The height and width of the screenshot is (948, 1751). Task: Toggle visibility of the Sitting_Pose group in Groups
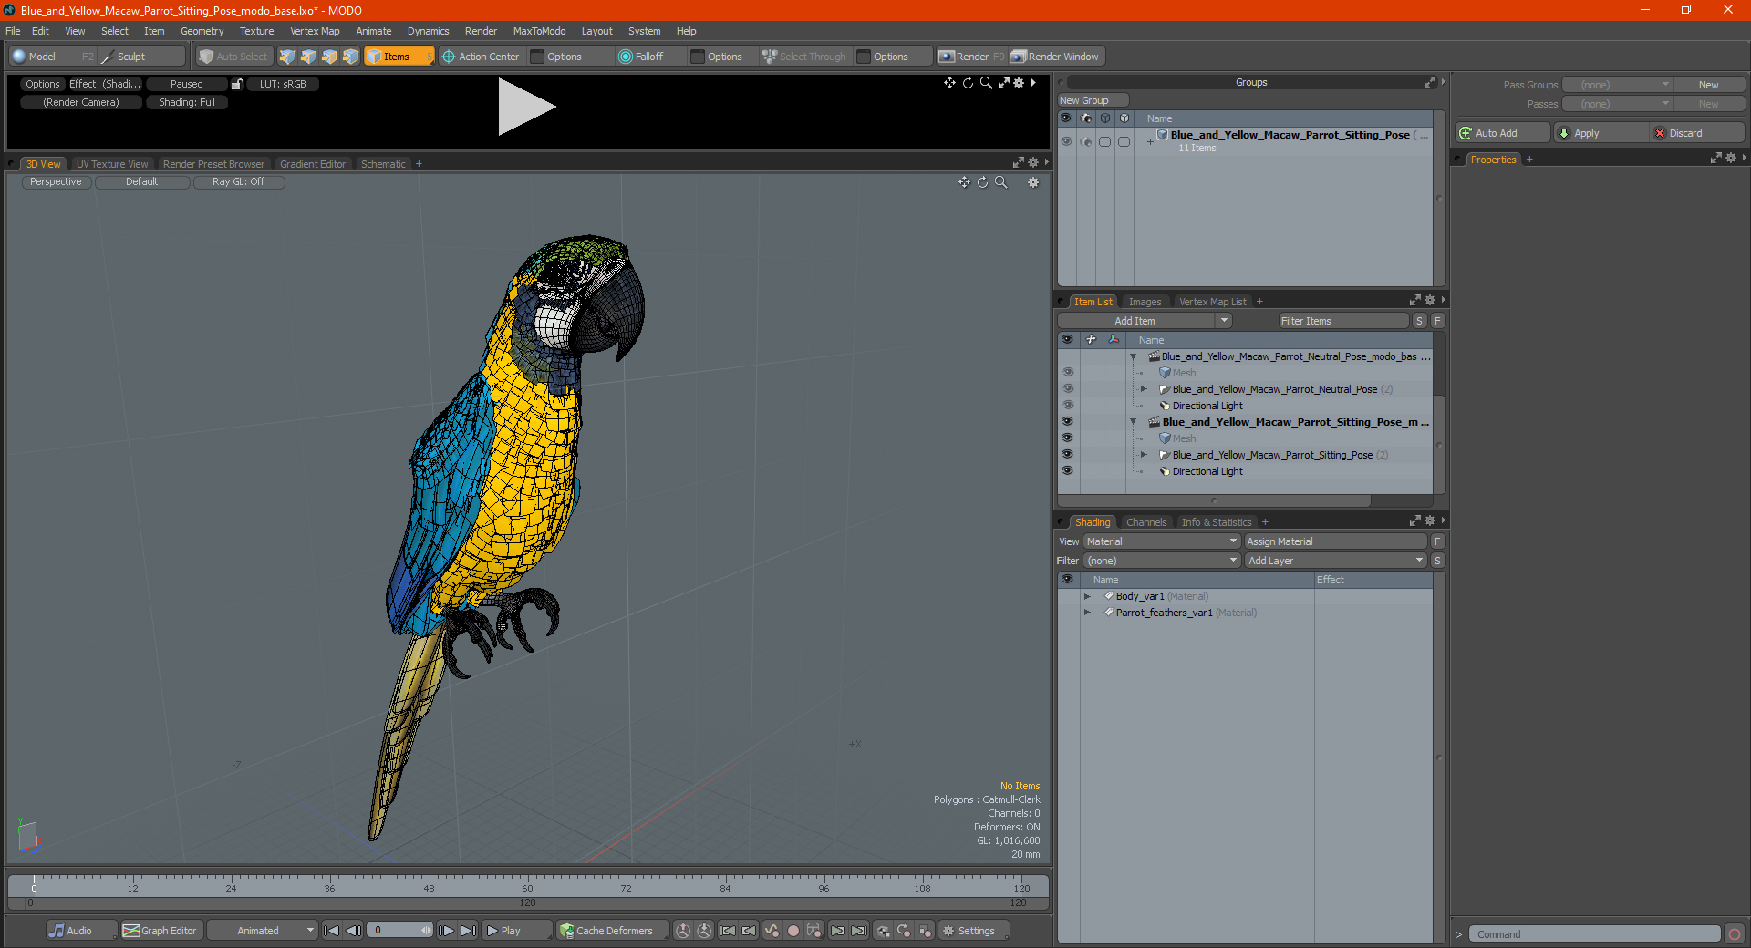click(1066, 141)
